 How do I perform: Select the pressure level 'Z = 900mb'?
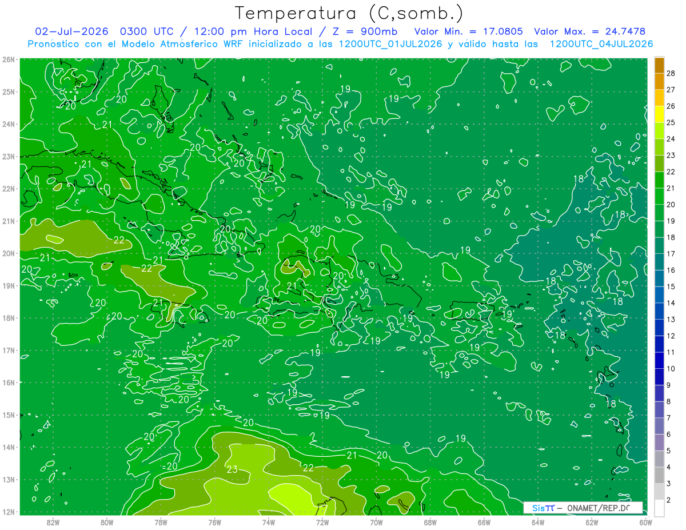365,31
